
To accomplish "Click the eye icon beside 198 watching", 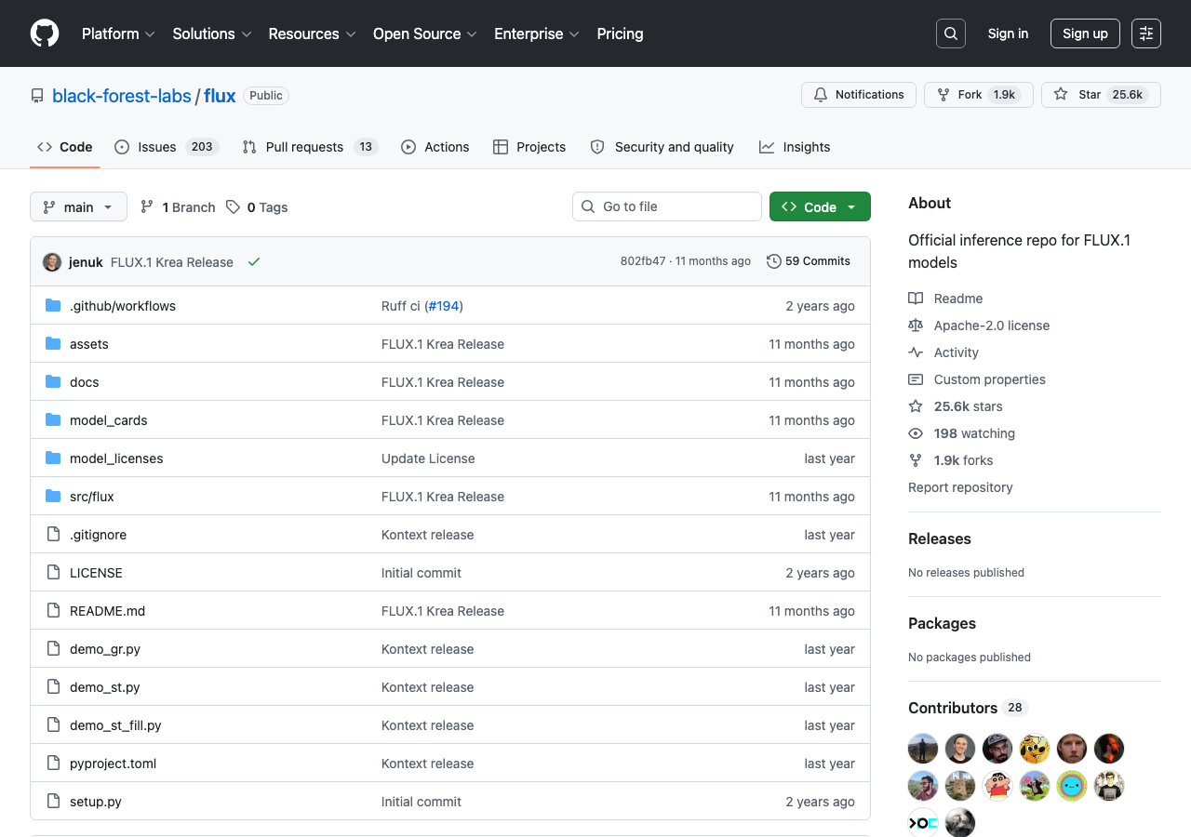I will [916, 433].
